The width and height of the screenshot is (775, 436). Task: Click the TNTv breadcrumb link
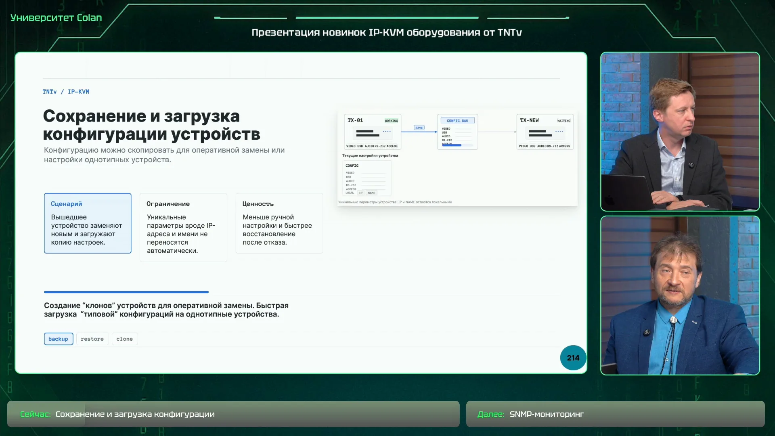pos(50,92)
